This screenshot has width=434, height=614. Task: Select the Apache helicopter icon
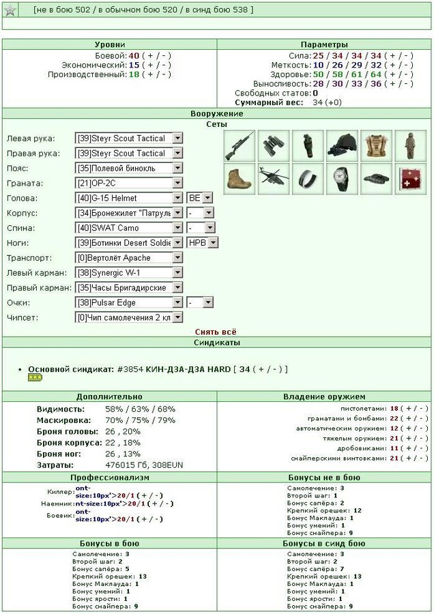click(274, 179)
